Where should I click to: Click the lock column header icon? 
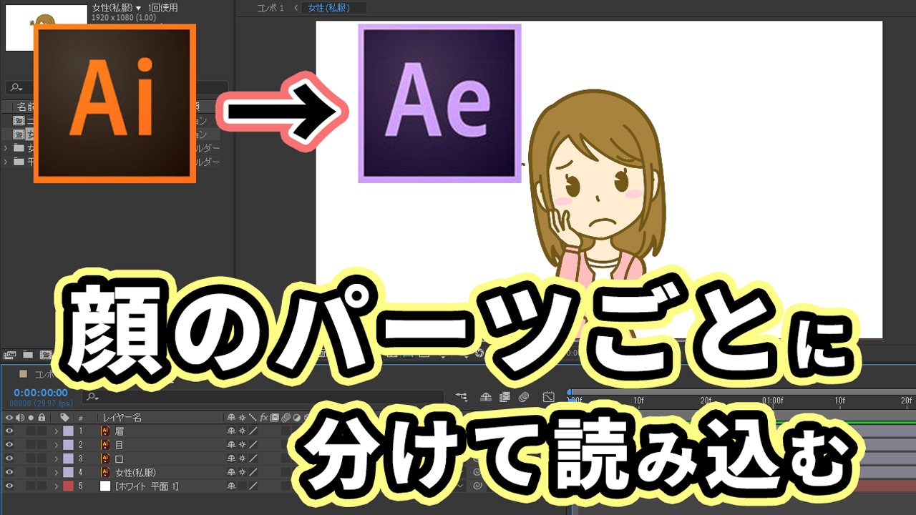(x=42, y=417)
